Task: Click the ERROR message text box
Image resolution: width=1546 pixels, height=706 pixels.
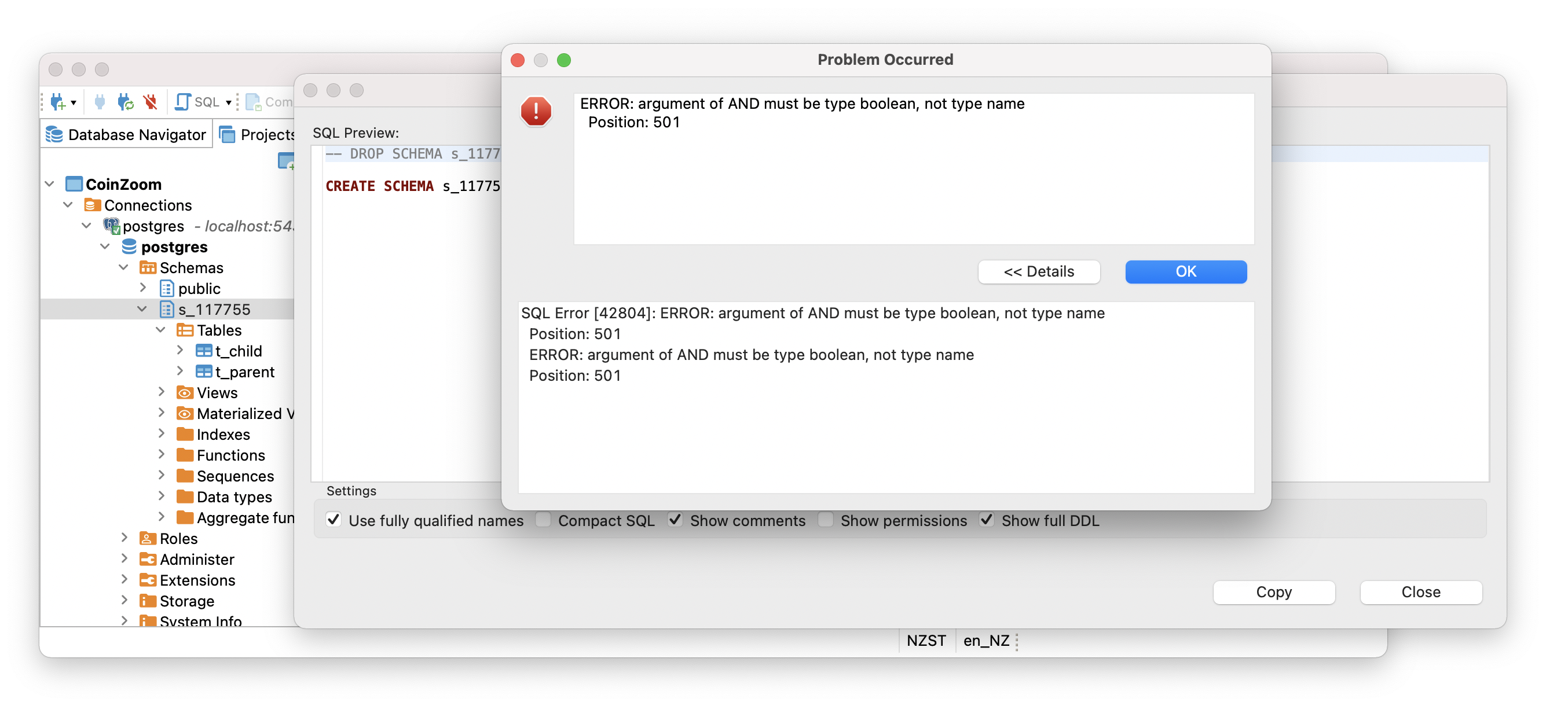Action: tap(914, 168)
